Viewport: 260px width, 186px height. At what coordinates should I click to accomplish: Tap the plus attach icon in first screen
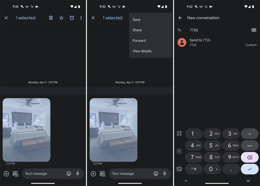point(6,173)
